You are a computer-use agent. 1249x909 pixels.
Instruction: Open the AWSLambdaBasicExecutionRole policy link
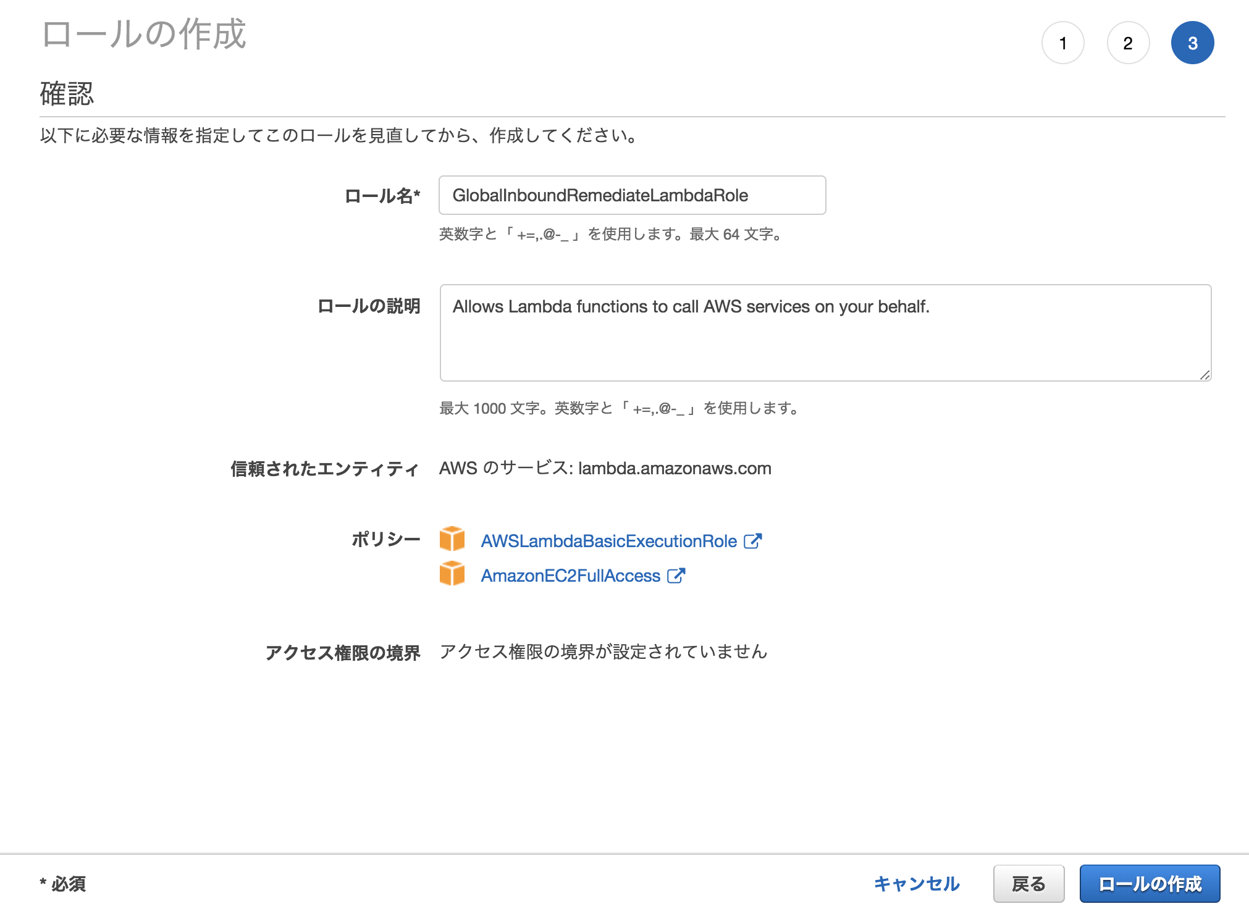pos(608,541)
